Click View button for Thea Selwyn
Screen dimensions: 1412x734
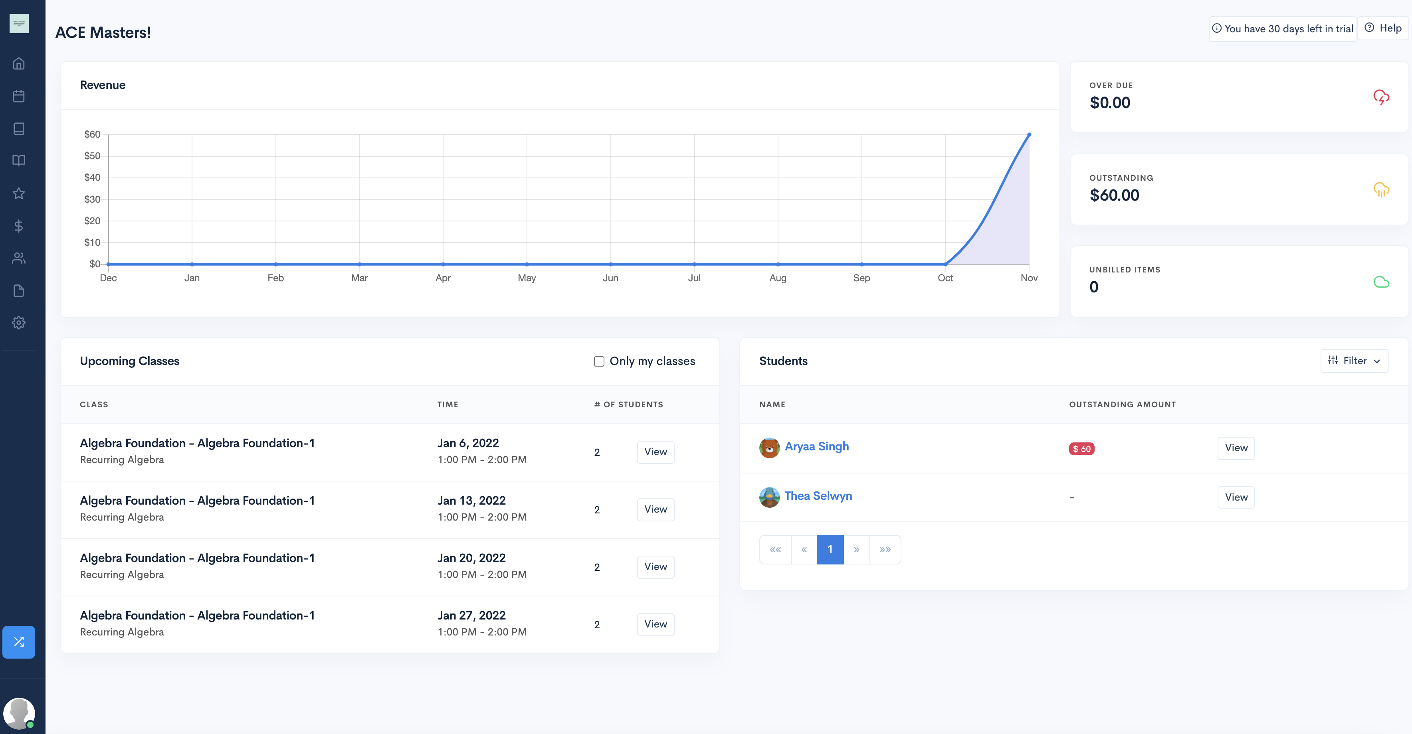tap(1236, 497)
